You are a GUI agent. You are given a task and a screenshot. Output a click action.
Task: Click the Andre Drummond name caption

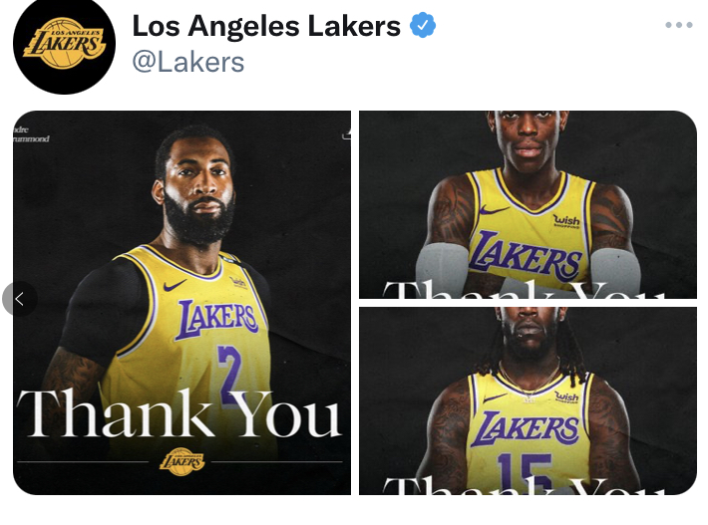[x=30, y=134]
